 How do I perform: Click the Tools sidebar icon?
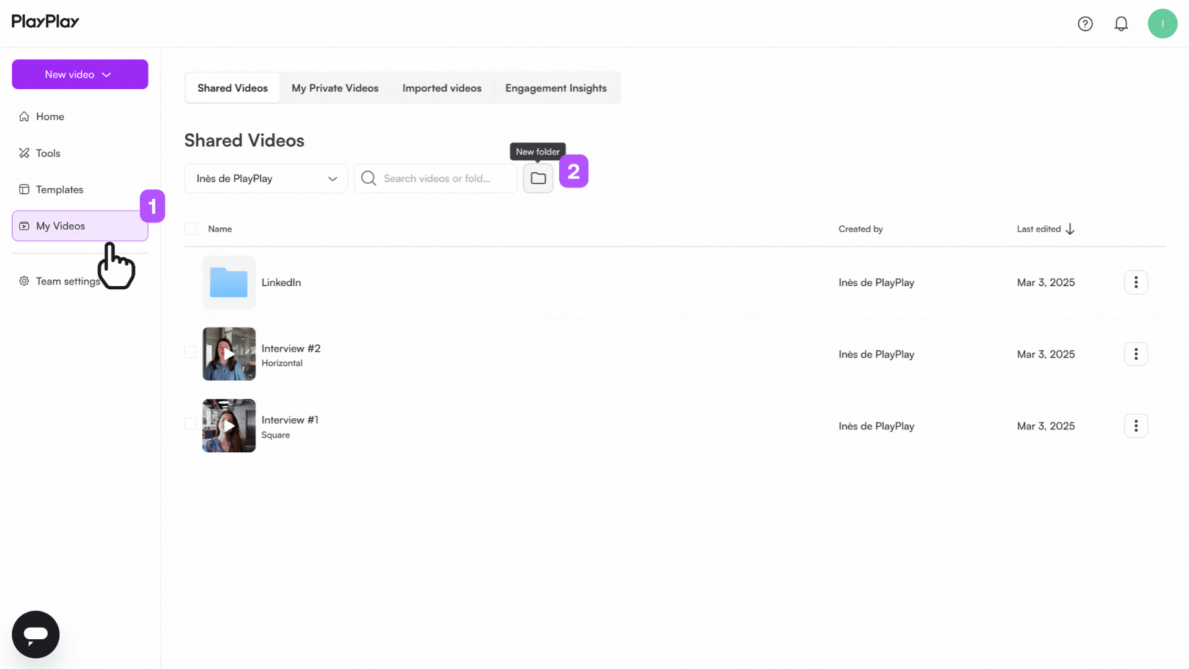coord(24,153)
